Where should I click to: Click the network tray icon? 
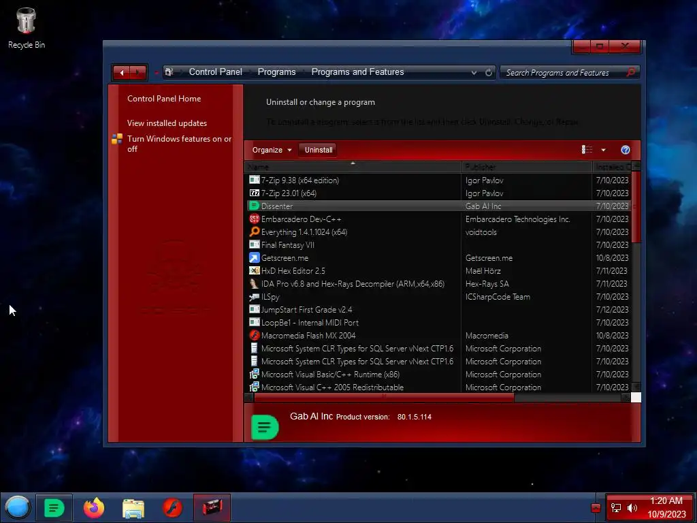(616, 508)
